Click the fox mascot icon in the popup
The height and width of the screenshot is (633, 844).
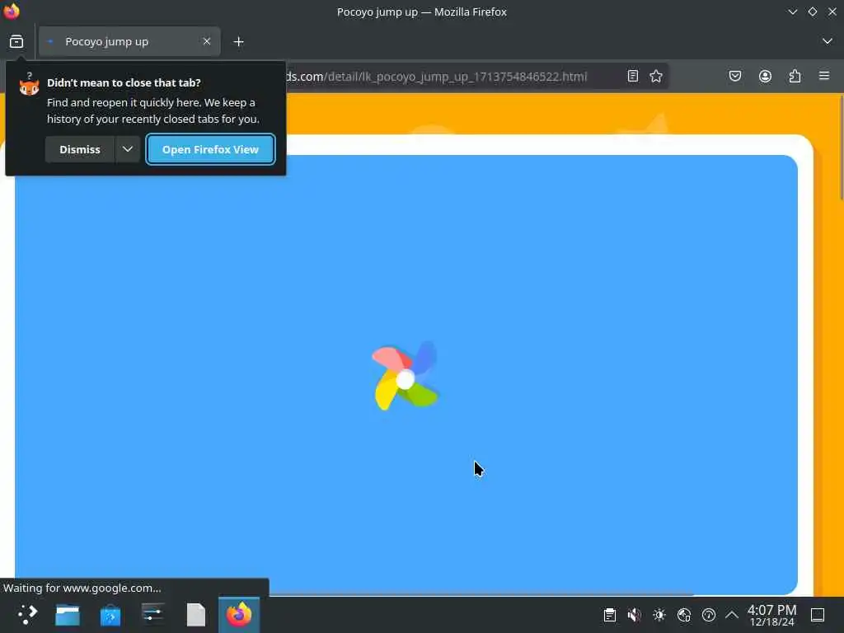point(29,86)
